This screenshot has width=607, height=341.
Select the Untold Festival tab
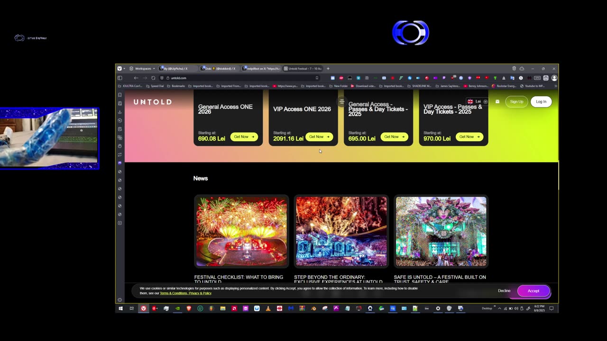(303, 69)
